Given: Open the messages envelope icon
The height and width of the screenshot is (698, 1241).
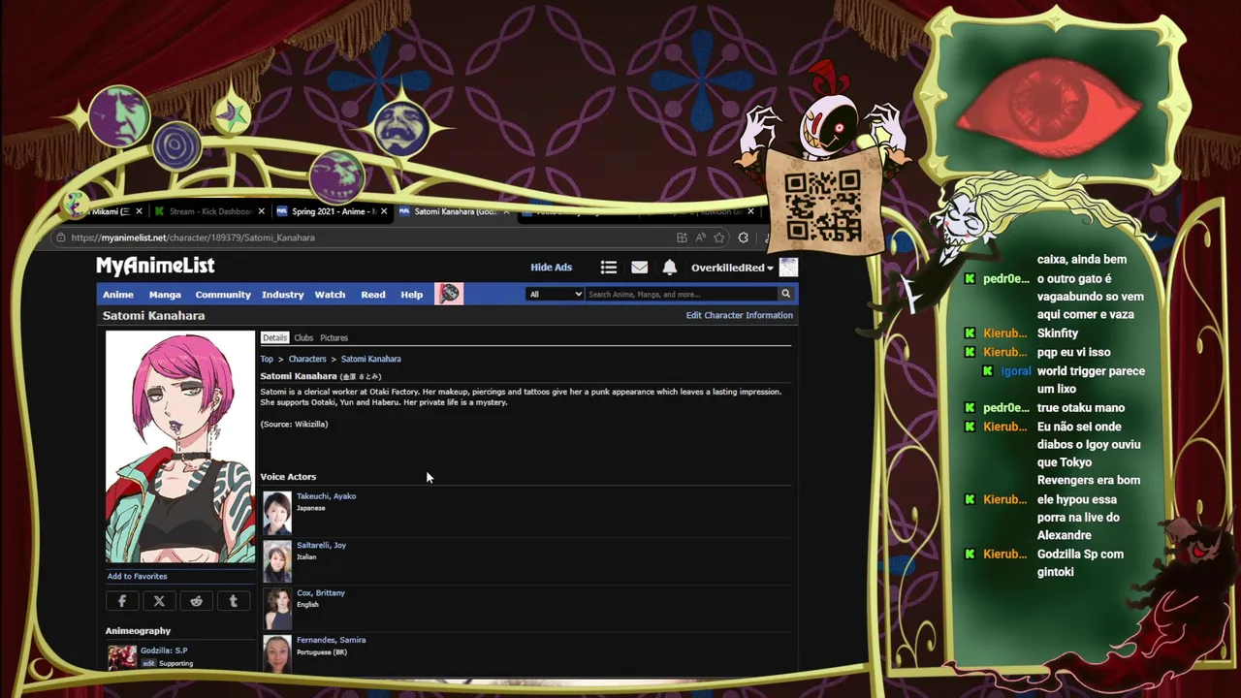Looking at the screenshot, I should click(x=639, y=268).
